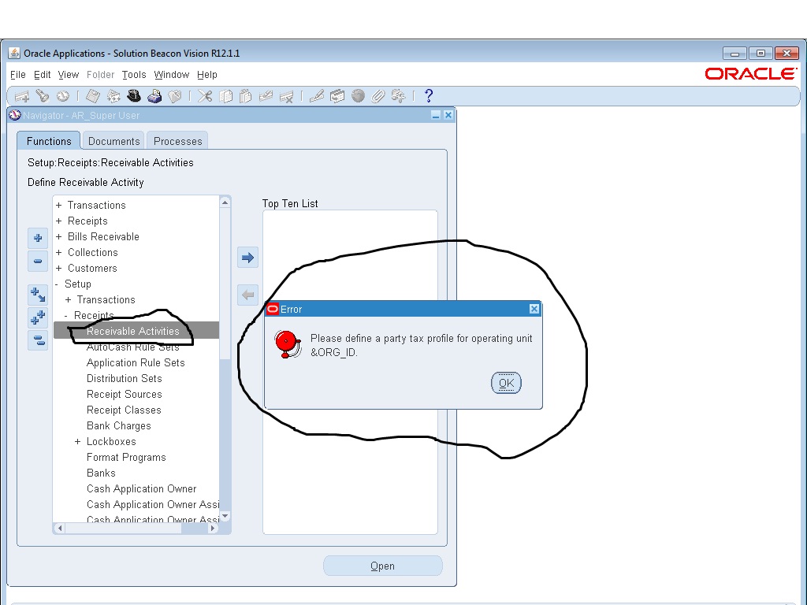The image size is (807, 605).
Task: Open Window Help question mark icon
Action: coord(429,96)
